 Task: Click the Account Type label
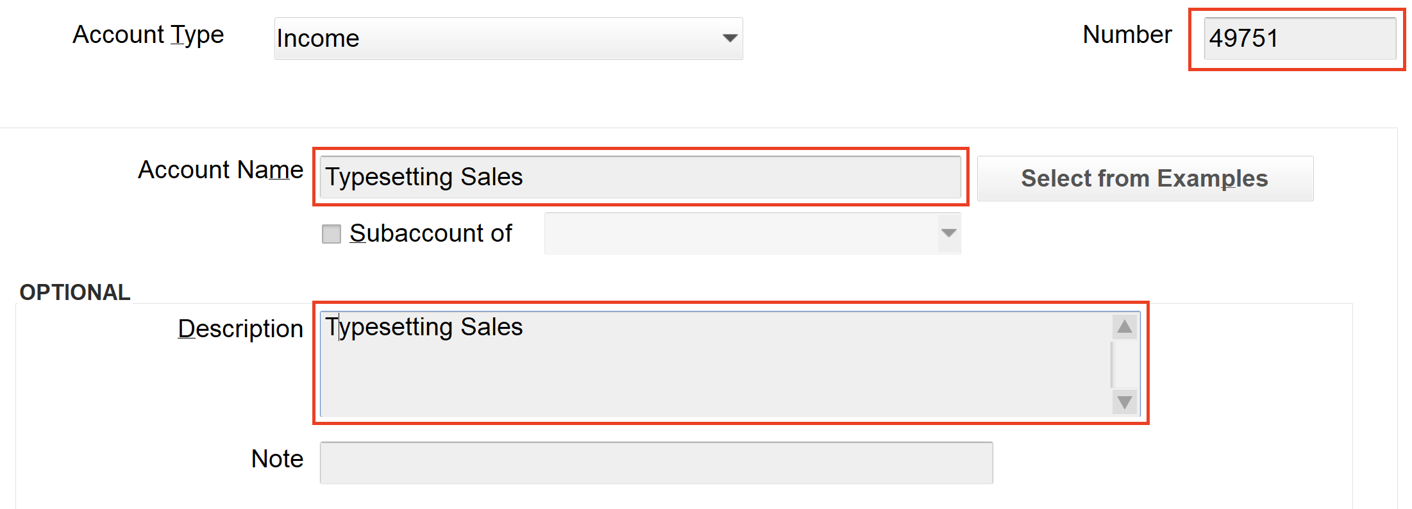148,35
